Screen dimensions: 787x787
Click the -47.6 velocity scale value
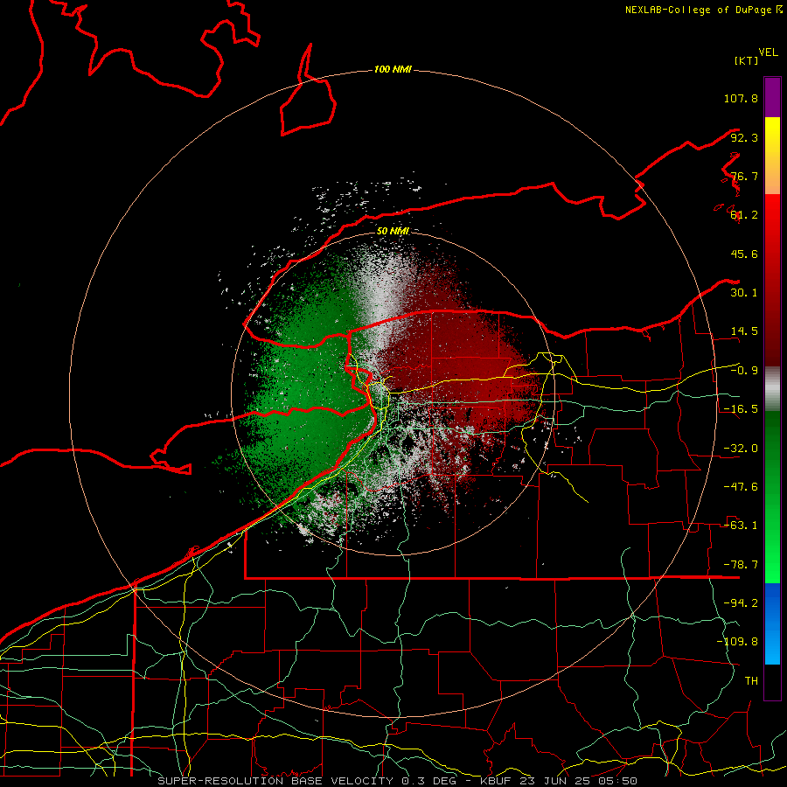coord(741,487)
